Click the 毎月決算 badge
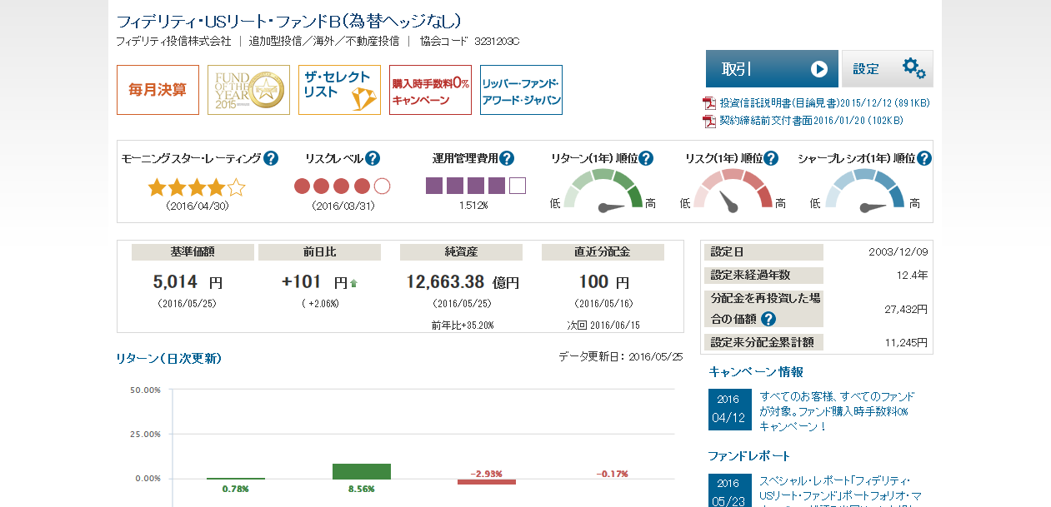 [x=158, y=90]
